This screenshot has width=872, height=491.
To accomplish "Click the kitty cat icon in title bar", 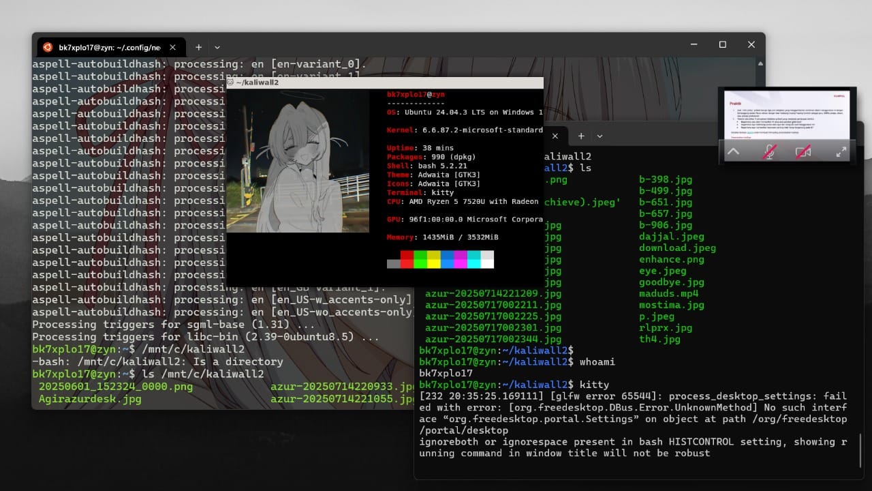I will pos(230,83).
